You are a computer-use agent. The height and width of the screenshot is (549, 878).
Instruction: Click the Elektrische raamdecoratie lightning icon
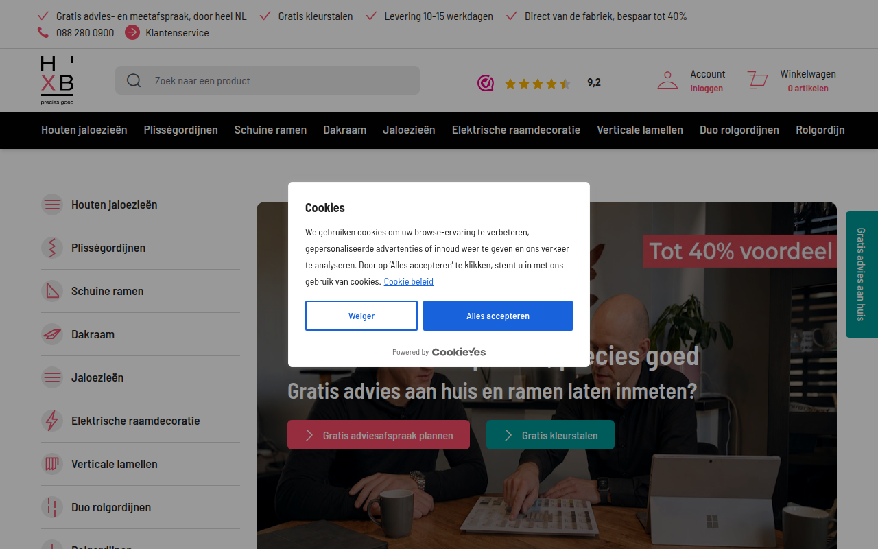click(x=52, y=421)
